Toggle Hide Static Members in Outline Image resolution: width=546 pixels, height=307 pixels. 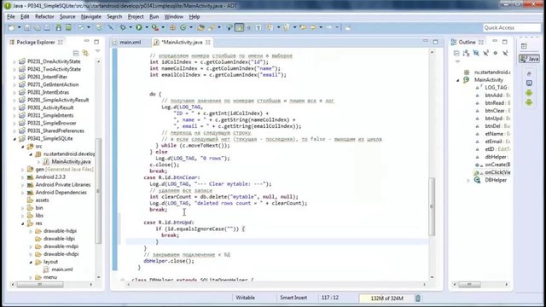[485, 53]
